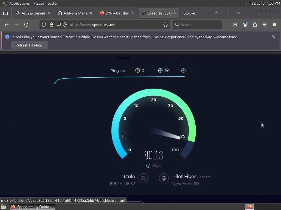
Task: Click the show desktop icon in the taskbar
Action: (x=3, y=207)
